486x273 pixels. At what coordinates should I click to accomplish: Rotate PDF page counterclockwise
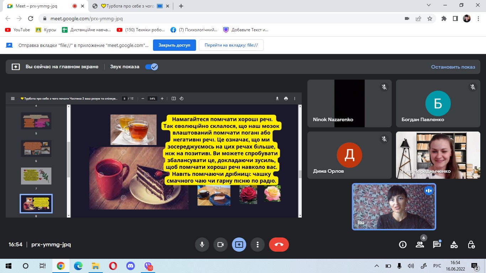point(181,98)
